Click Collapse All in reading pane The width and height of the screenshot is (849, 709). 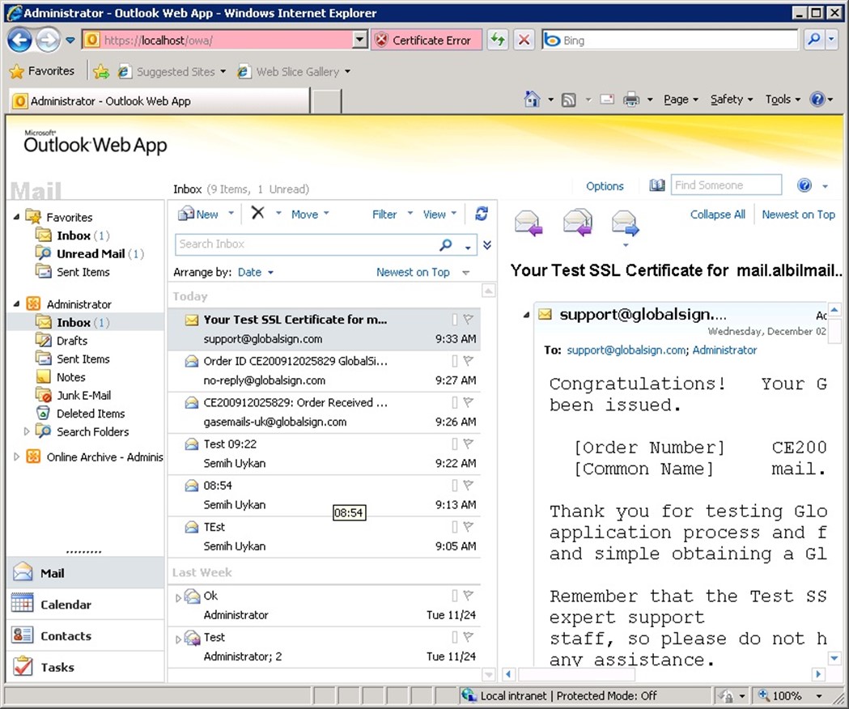coord(717,214)
